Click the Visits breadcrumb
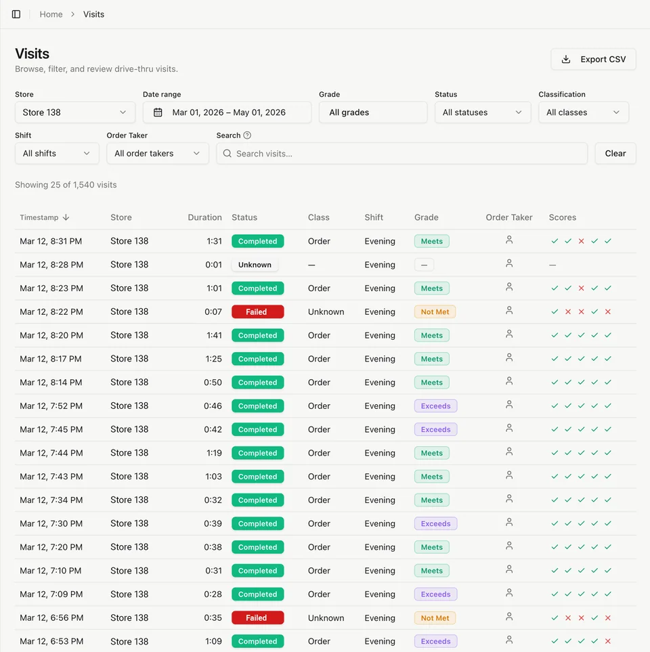Viewport: 650px width, 652px height. pos(93,14)
